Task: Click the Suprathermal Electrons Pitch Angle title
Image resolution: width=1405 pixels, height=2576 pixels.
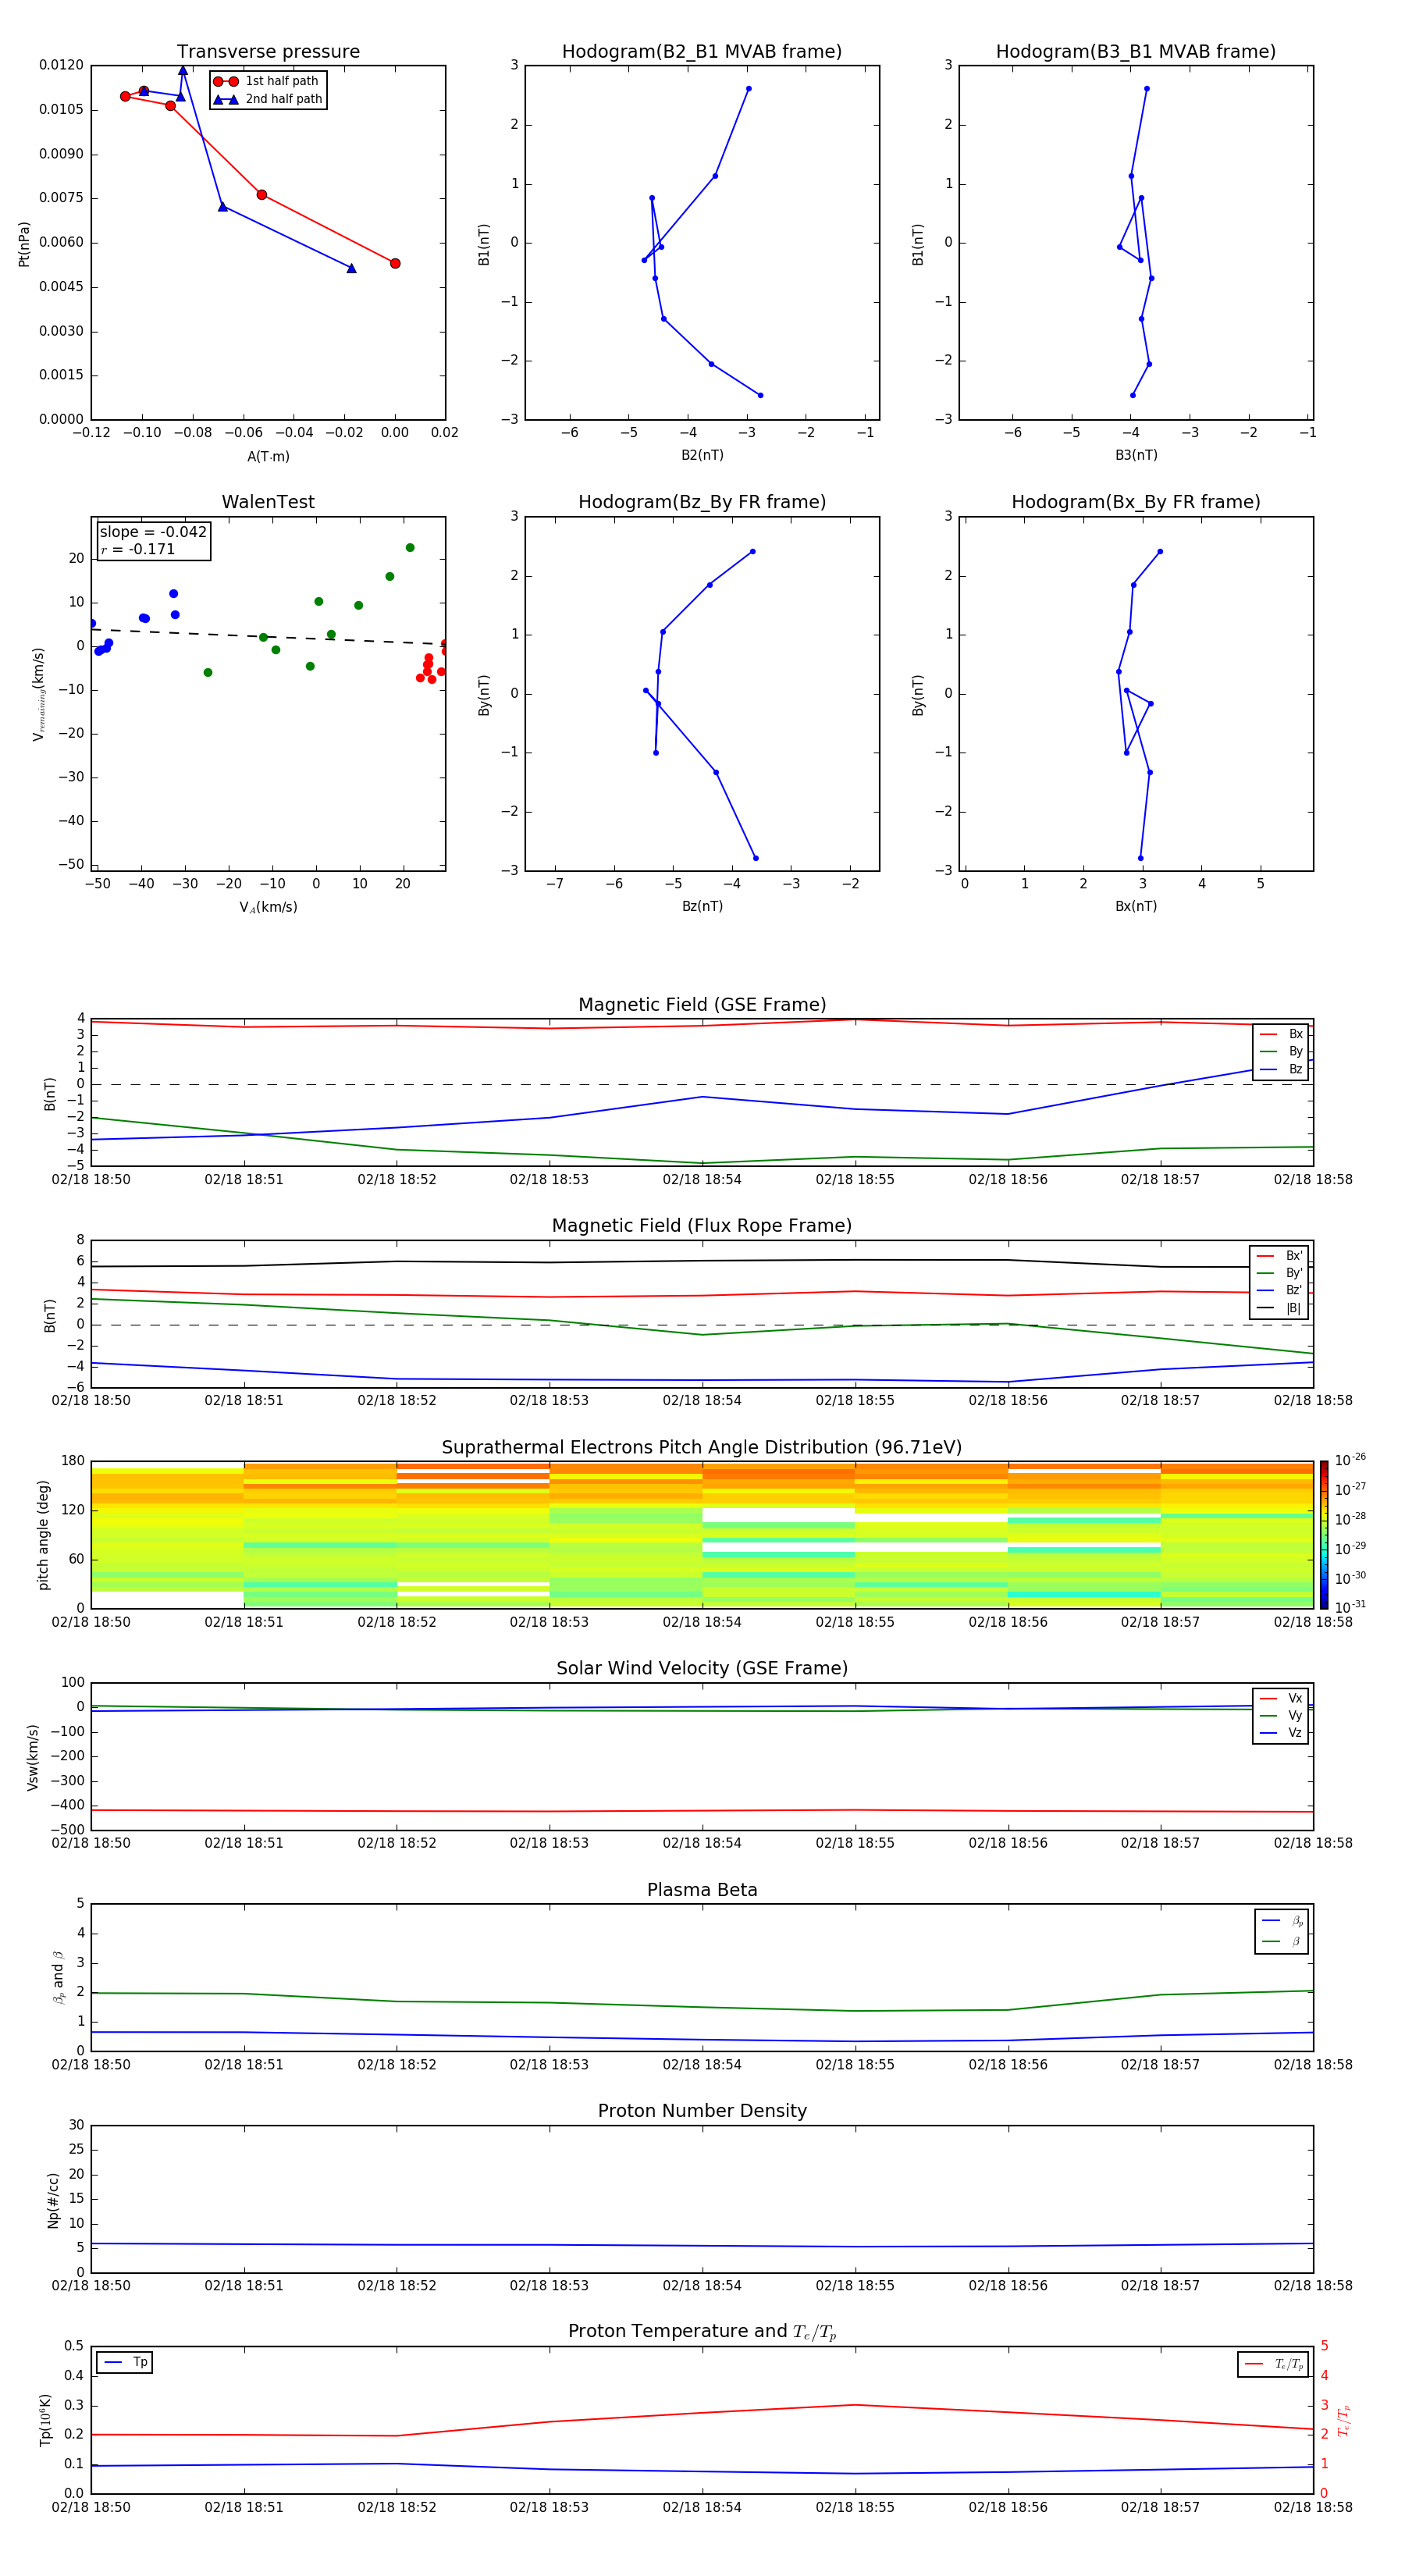Action: tap(702, 1448)
